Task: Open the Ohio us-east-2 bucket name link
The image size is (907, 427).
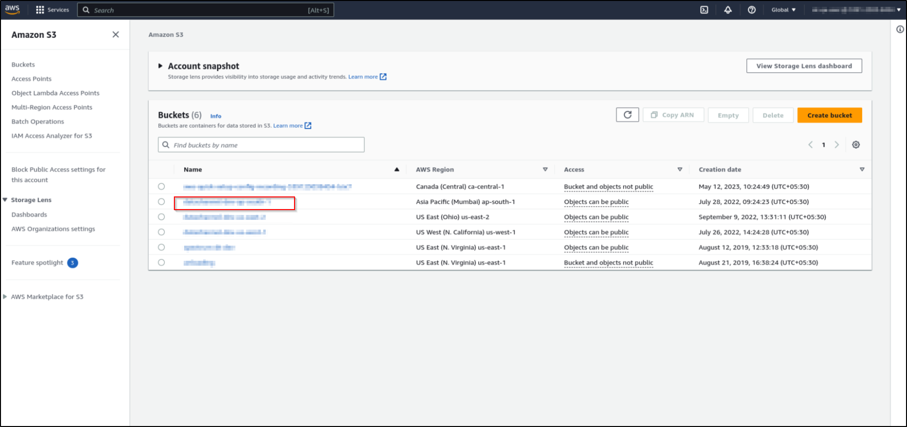Action: tap(224, 217)
